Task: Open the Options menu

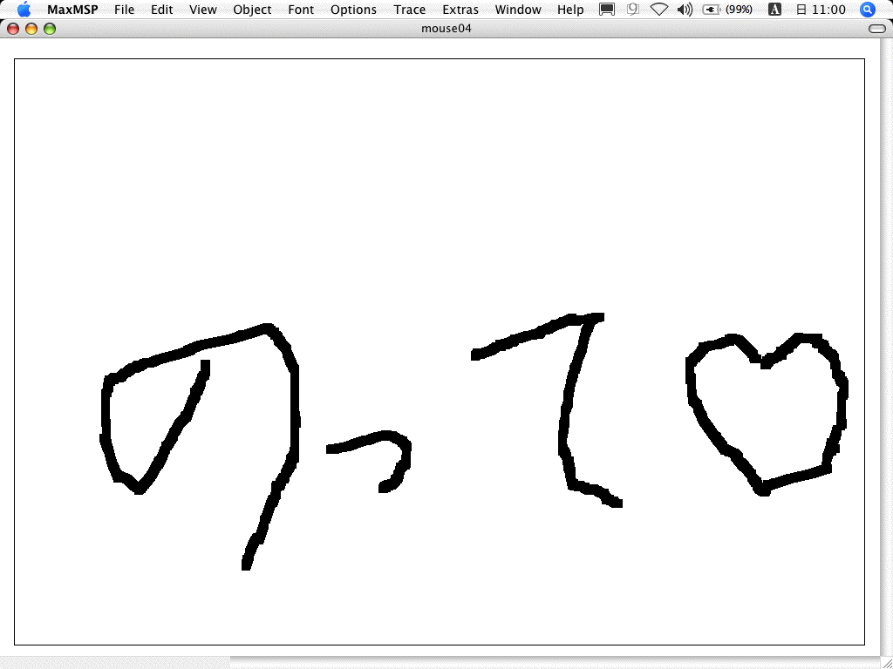Action: point(353,10)
